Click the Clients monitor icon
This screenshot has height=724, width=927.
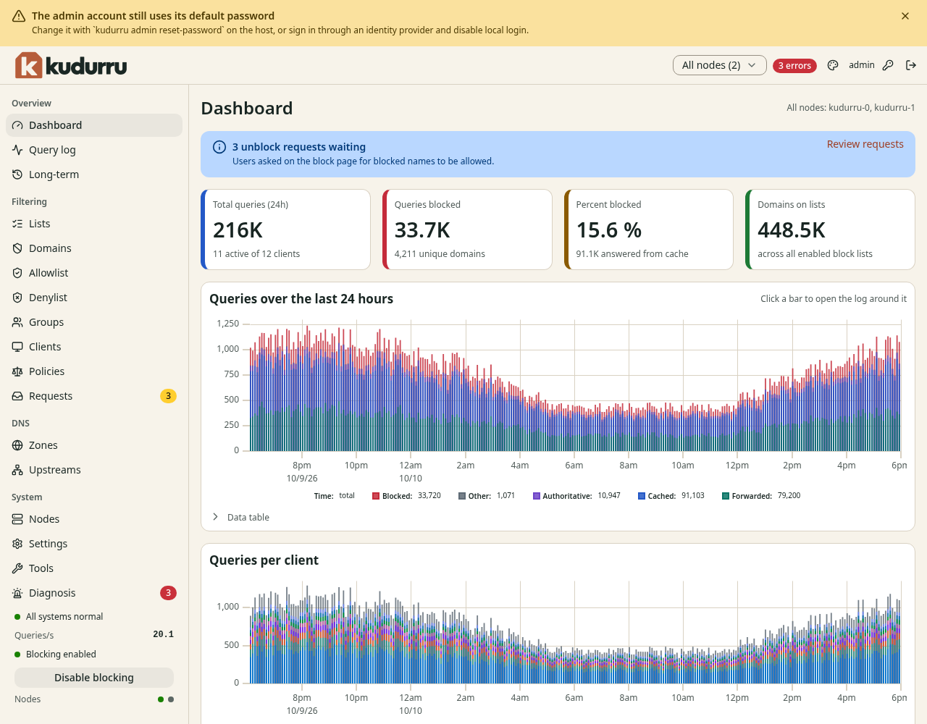pyautogui.click(x=17, y=347)
